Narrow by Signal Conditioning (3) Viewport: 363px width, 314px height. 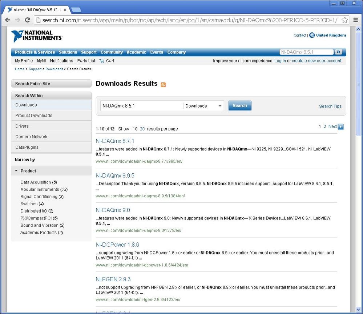[x=42, y=197]
